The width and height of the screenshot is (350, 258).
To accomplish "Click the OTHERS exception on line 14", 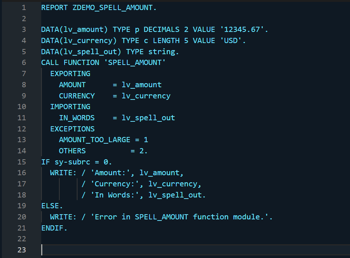I will click(72, 151).
